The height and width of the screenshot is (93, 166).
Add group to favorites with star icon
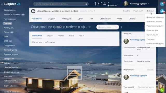click(x=89, y=27)
